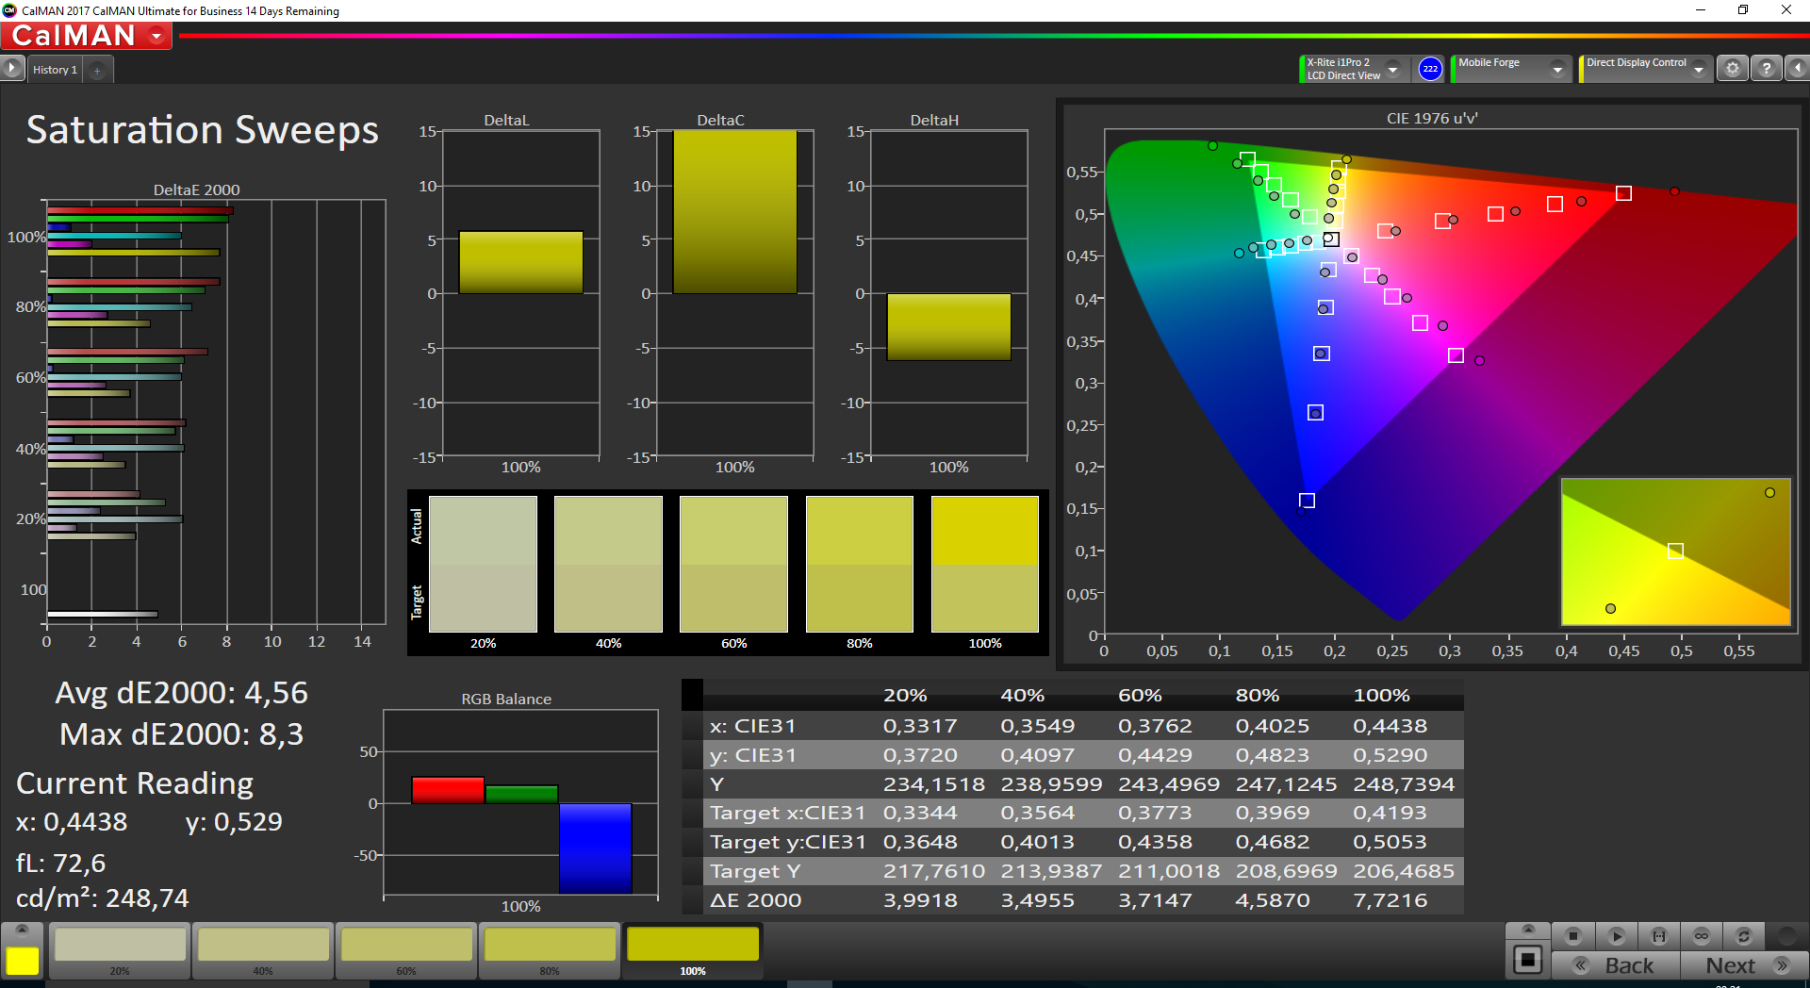The image size is (1810, 988).
Task: Click the yellow color selector swatch
Action: coord(23,961)
